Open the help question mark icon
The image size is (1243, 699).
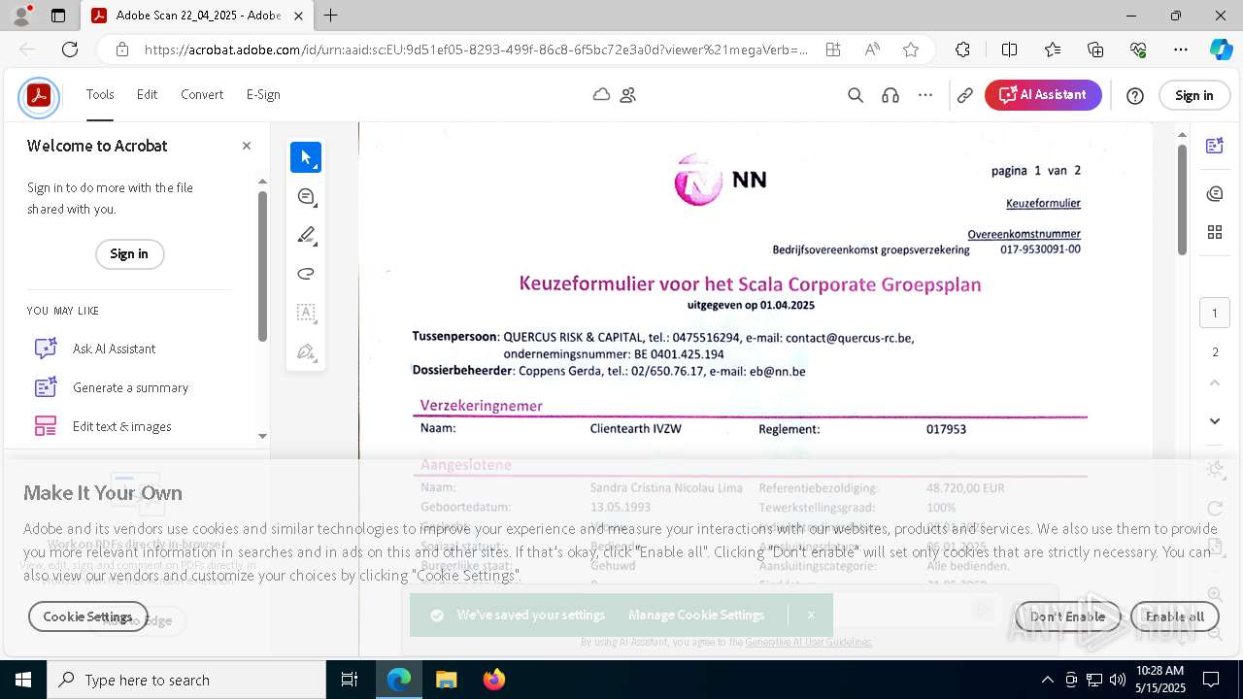click(x=1135, y=95)
